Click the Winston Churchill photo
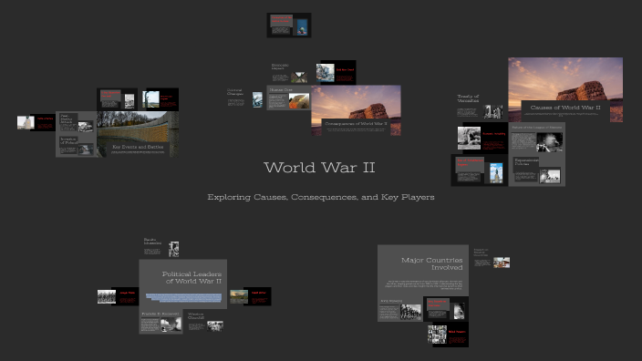Viewport: 642px width, 361px height. 215,325
